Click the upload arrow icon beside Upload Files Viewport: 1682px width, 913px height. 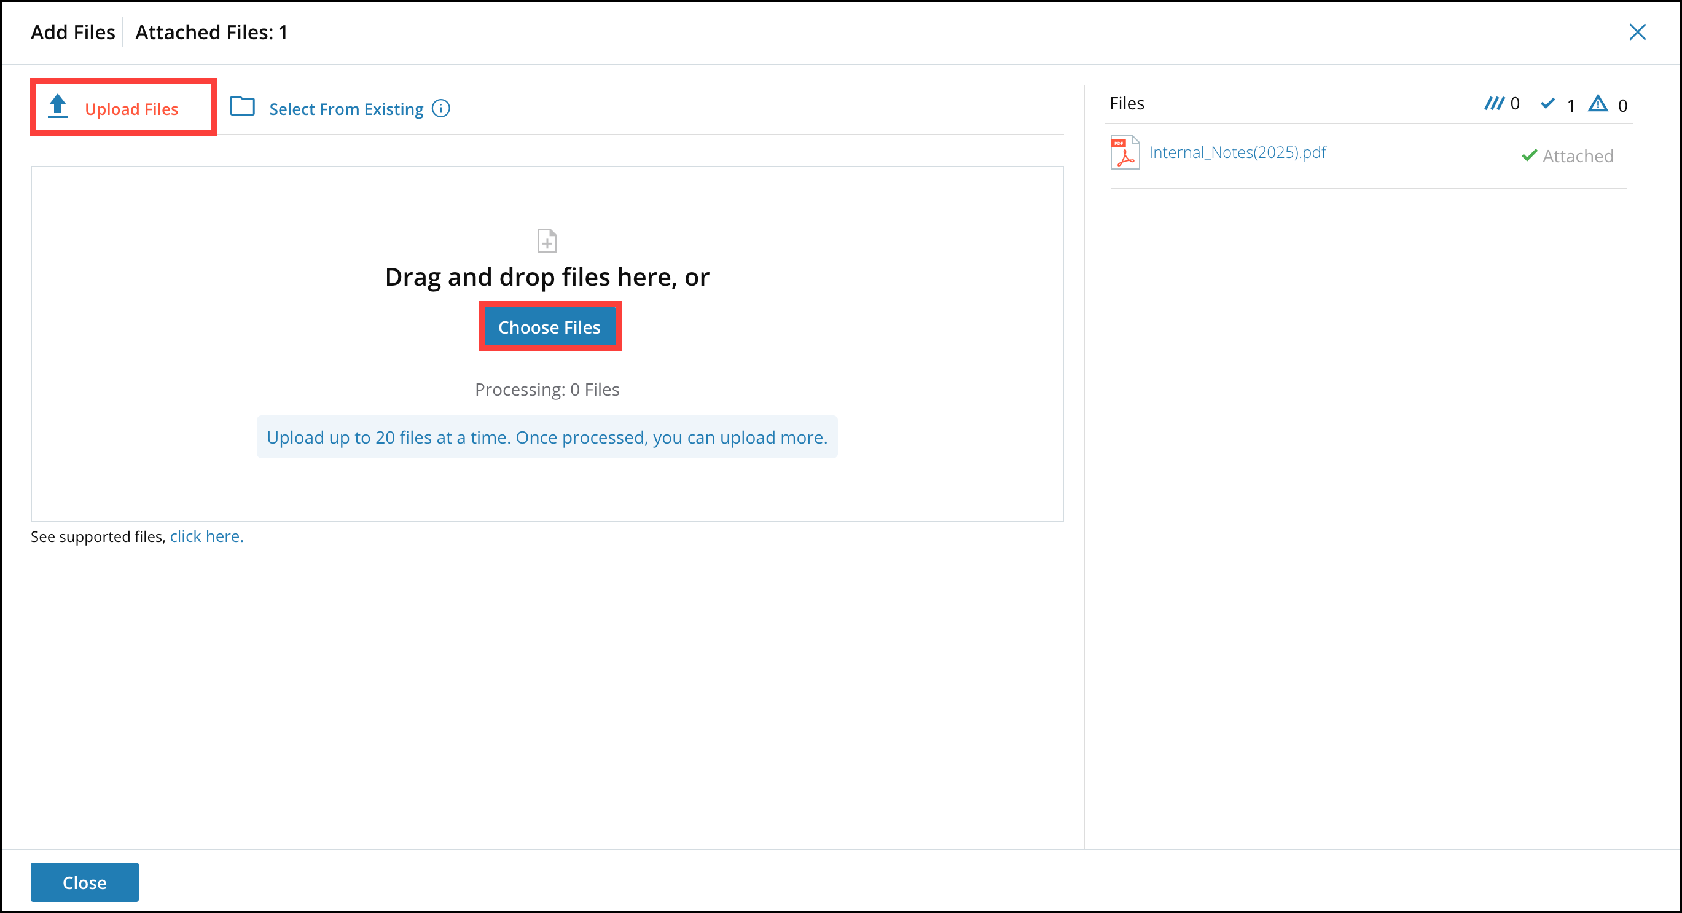coord(58,106)
